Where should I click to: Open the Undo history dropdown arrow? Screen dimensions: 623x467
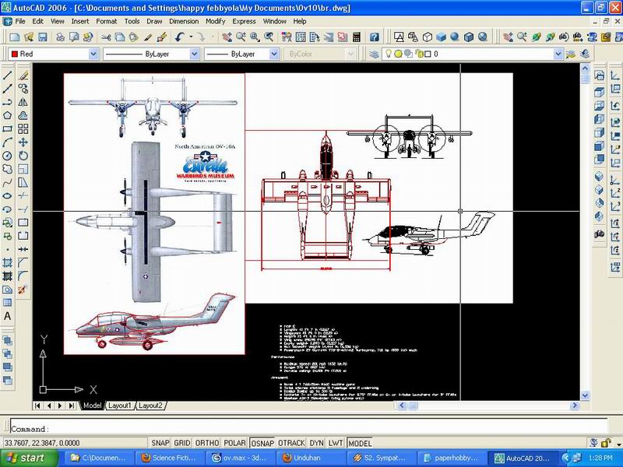191,37
